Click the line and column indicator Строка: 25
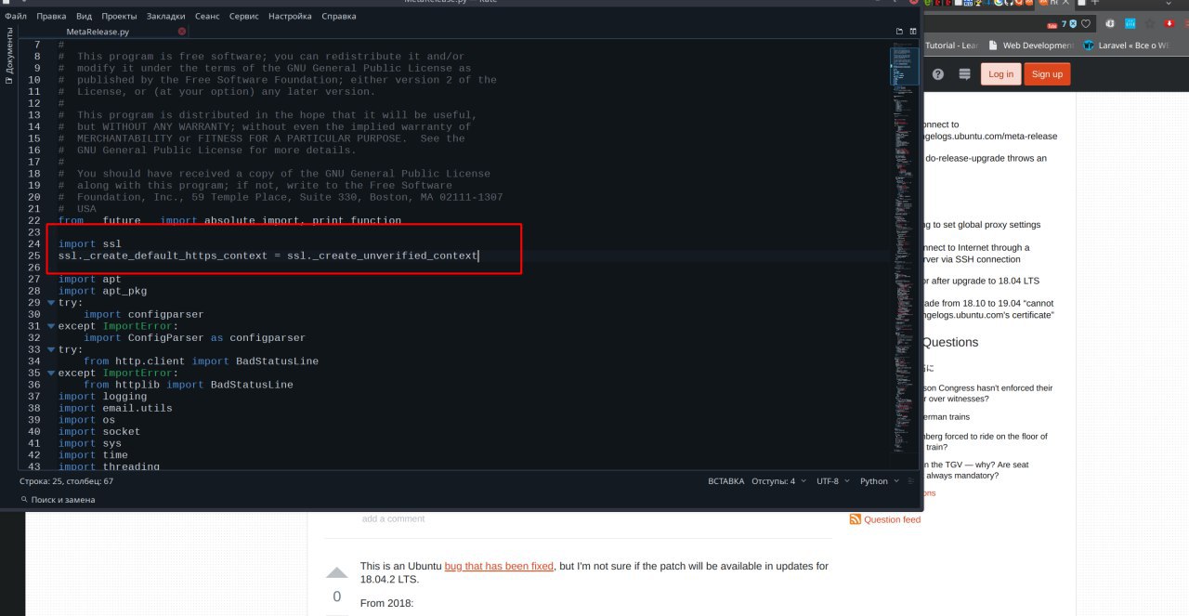The width and height of the screenshot is (1189, 616). point(66,481)
